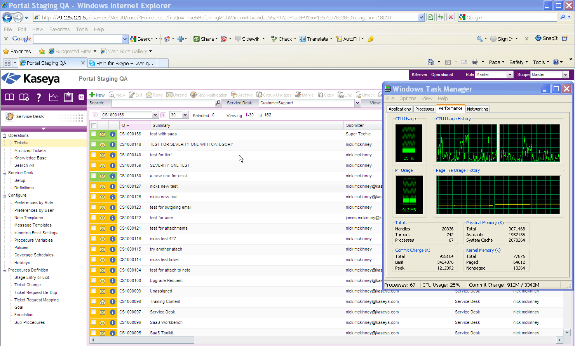
Task: Click in the ticket Search input field
Action: [163, 103]
